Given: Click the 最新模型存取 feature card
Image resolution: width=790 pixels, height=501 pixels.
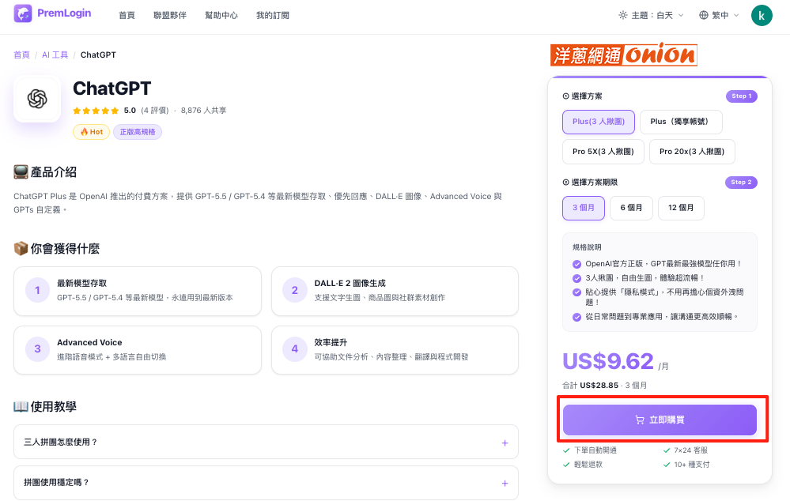Looking at the screenshot, I should (138, 291).
